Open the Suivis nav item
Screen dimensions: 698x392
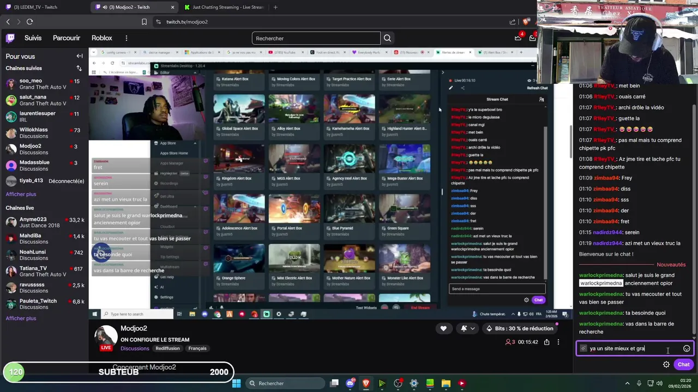(33, 38)
